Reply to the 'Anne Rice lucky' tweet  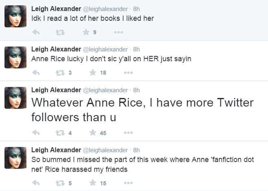click(x=36, y=73)
